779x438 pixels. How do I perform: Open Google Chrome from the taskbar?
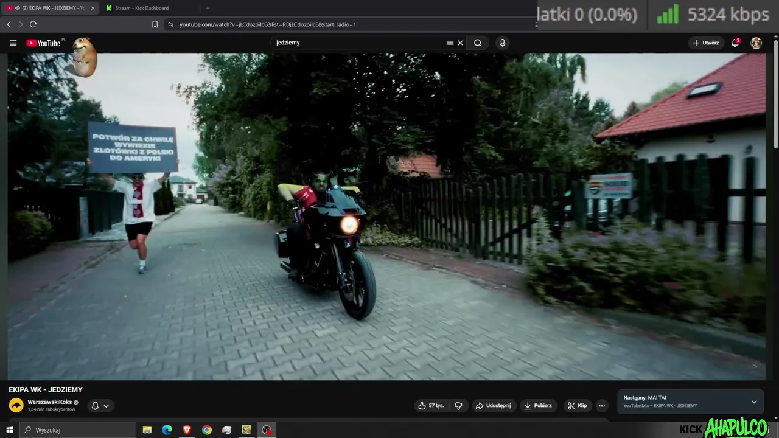point(207,430)
